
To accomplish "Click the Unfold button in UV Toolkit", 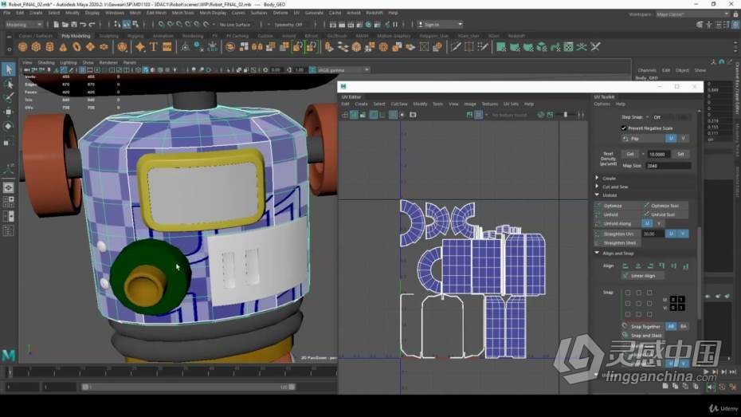I will [617, 214].
